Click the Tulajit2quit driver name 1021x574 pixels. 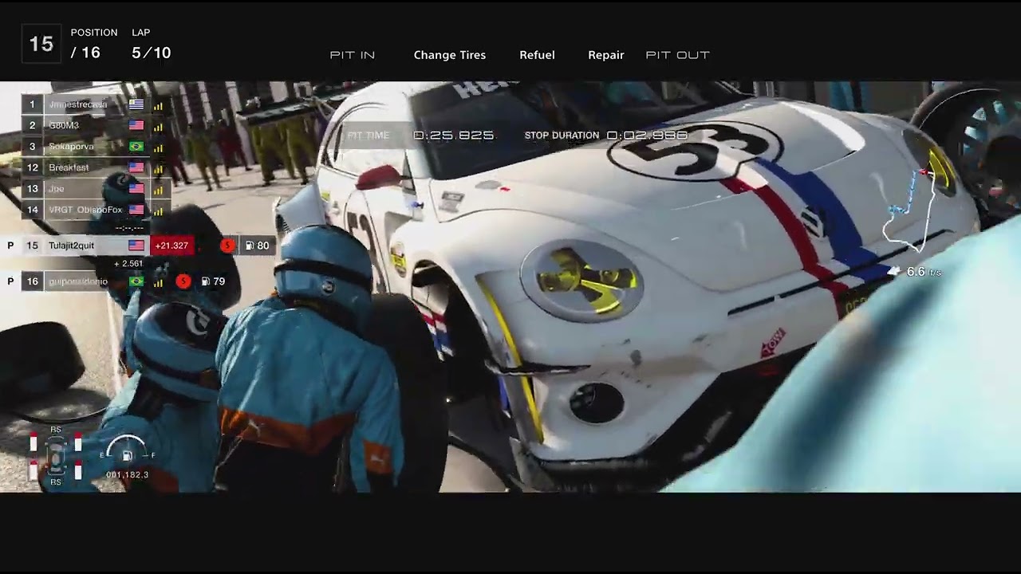(x=71, y=246)
